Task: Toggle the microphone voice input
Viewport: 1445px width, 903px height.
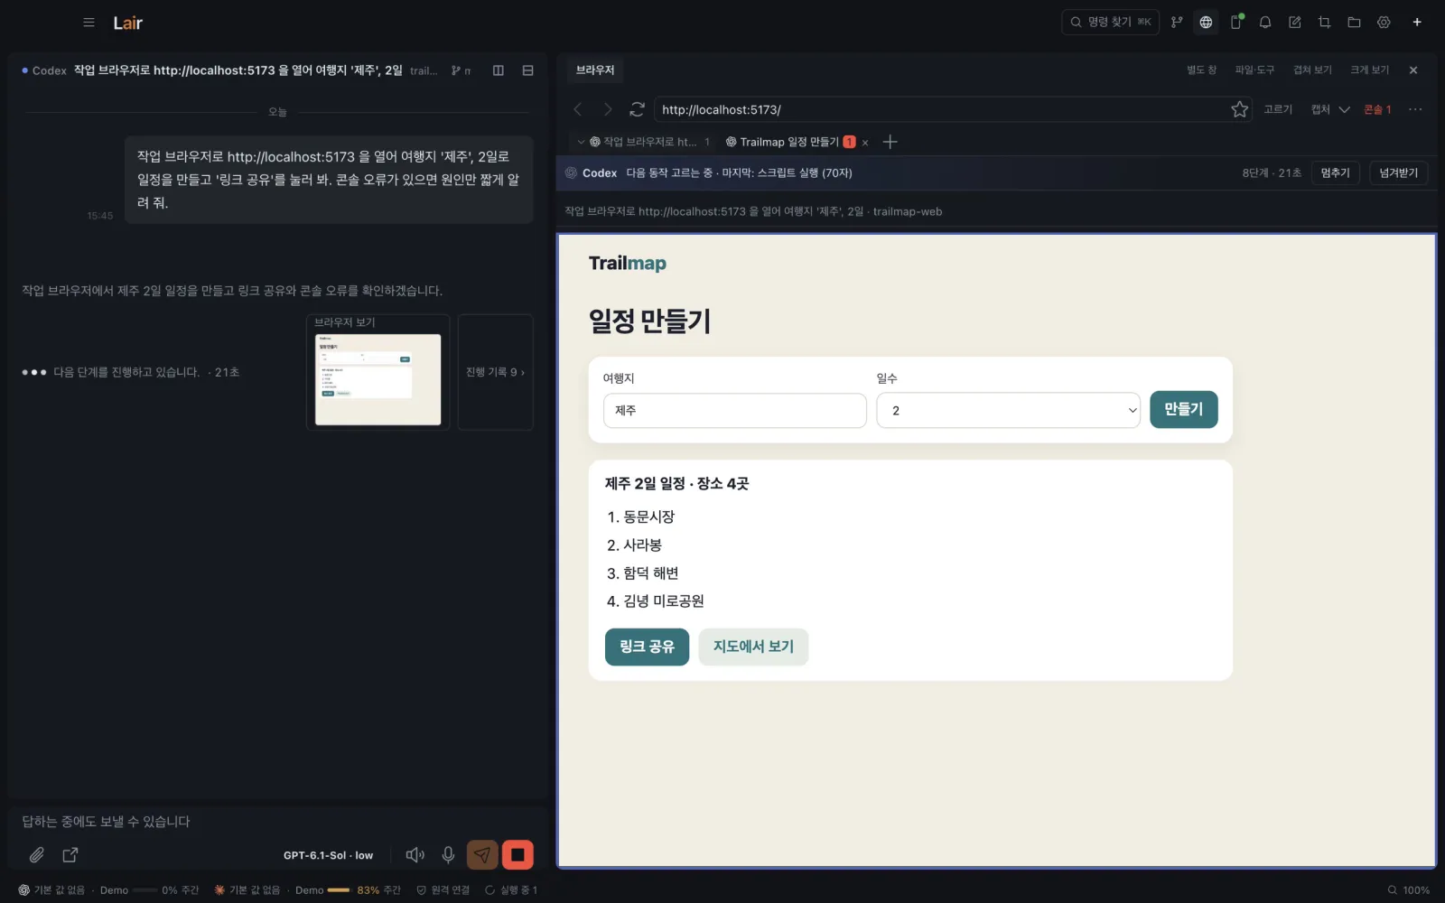Action: (x=448, y=854)
